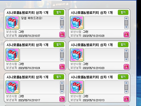Viewport: 141px width, 106px height.
Task: Click pink delete icon on 23:10:24 gift
Action: click(x=62, y=67)
